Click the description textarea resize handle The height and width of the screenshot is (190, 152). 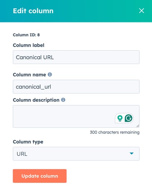click(x=138, y=126)
